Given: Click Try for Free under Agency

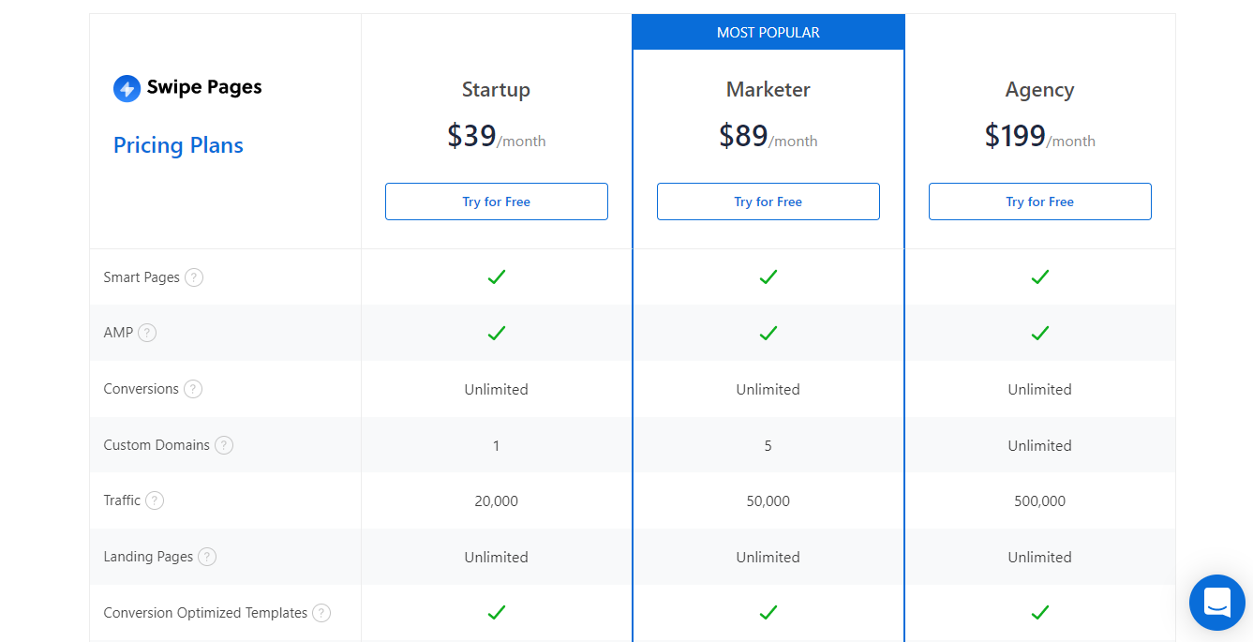Looking at the screenshot, I should 1039,202.
